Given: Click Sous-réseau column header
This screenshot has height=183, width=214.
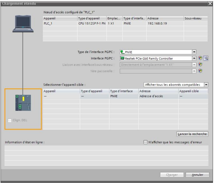Looking at the screenshot, I should (x=196, y=18).
